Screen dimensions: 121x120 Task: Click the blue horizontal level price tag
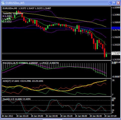pyautogui.click(x=116, y=28)
